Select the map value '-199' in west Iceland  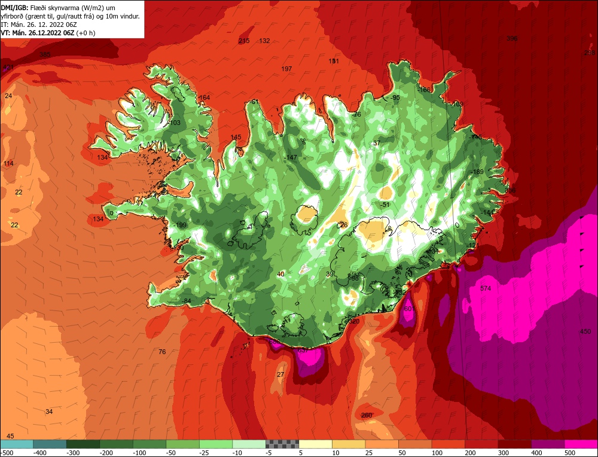(179, 225)
